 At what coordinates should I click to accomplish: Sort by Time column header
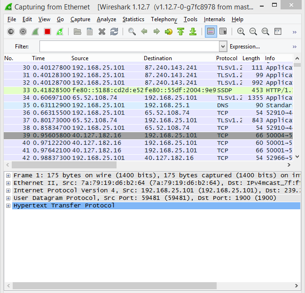point(51,58)
